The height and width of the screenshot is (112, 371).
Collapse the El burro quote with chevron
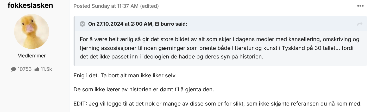(x=83, y=24)
